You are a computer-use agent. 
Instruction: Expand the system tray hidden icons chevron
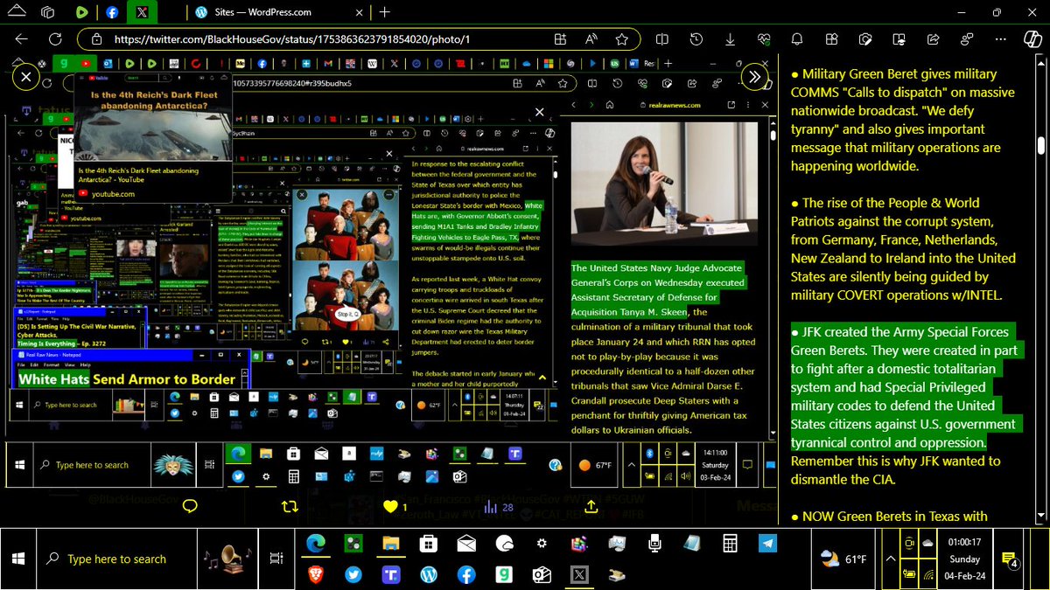pos(891,559)
